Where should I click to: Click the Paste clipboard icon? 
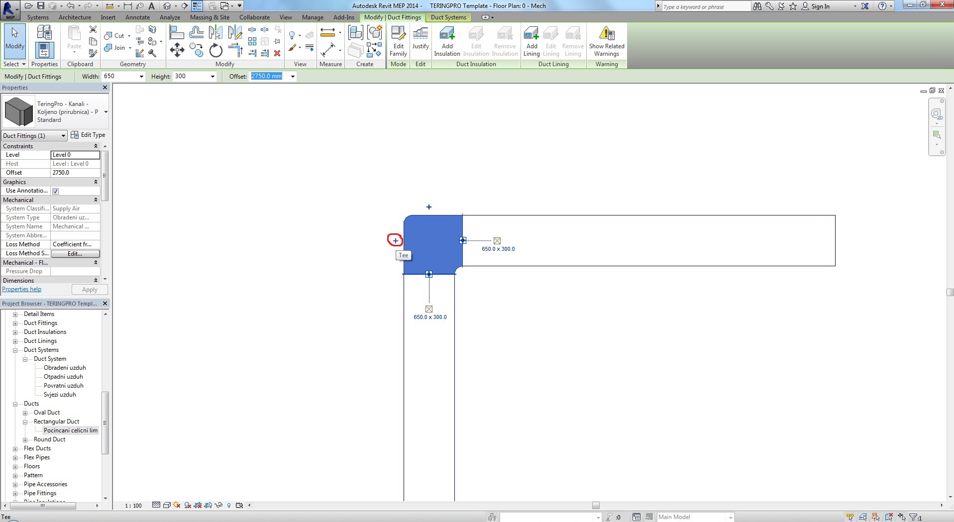pos(74,34)
